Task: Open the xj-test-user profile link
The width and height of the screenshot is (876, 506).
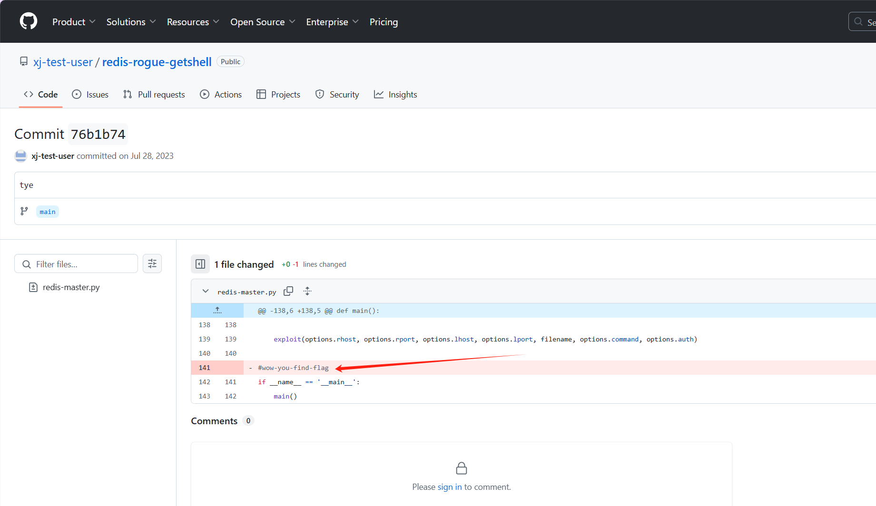Action: (63, 62)
